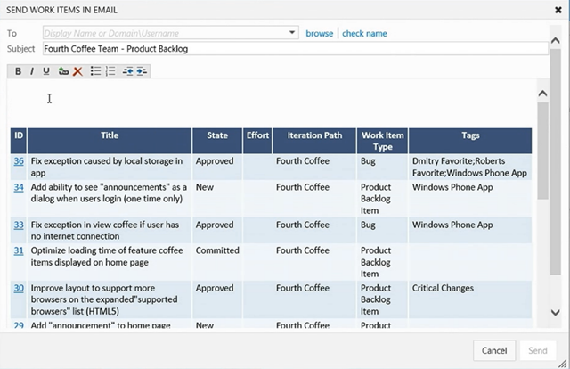Click the resize grip at dialog corner
This screenshot has height=369, width=570.
click(562, 363)
